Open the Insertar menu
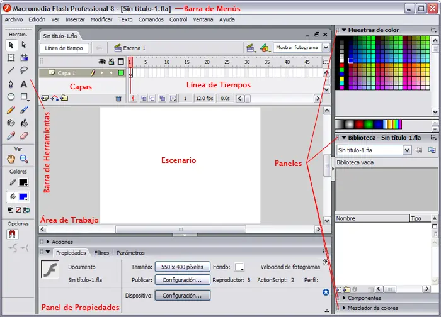This screenshot has width=441, height=317. [74, 19]
